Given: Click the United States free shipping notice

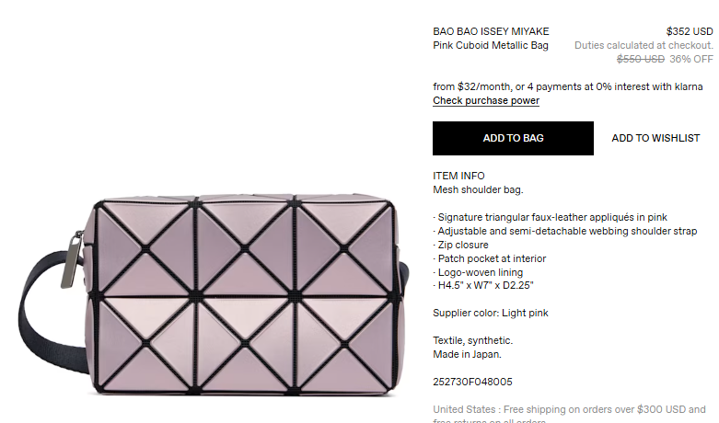Looking at the screenshot, I should [569, 414].
